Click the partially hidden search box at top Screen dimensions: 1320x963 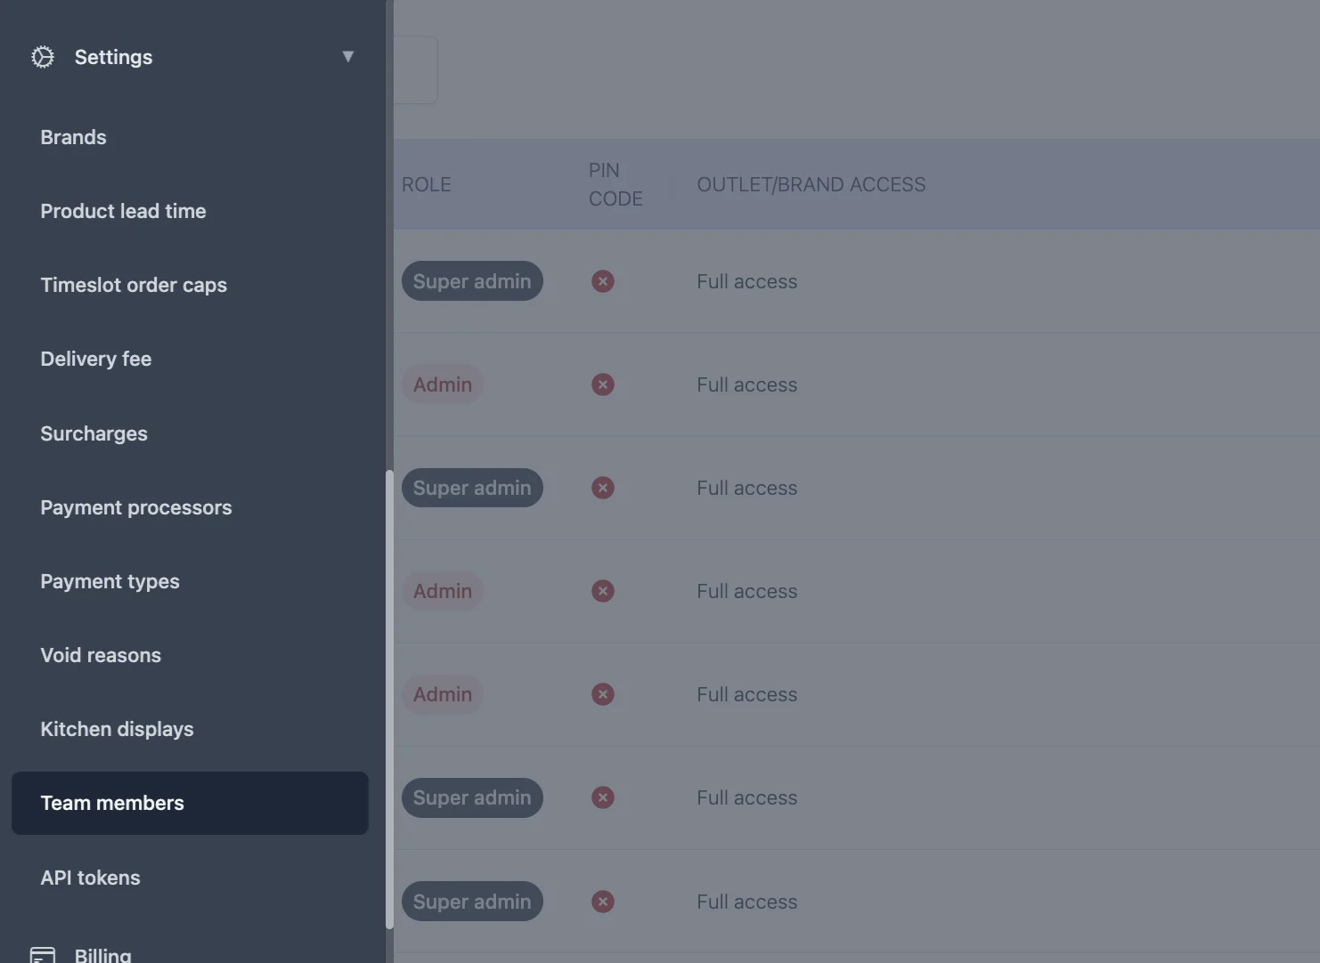click(x=416, y=69)
